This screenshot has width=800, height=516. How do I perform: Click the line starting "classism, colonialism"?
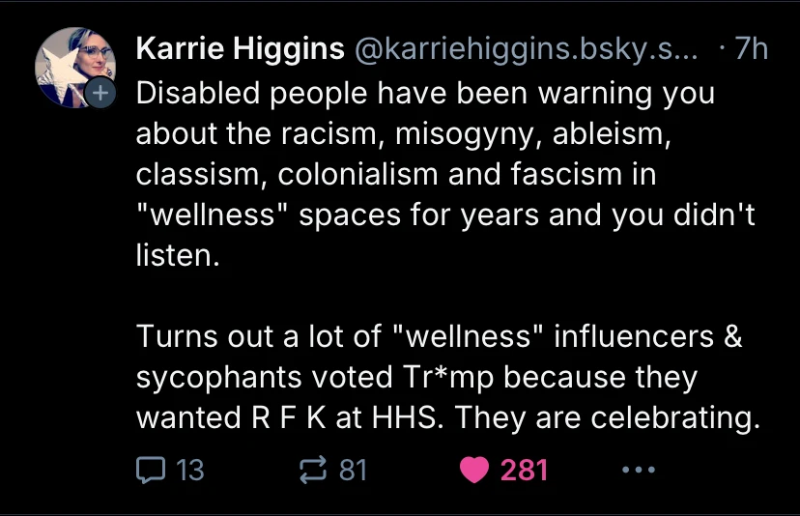(x=397, y=176)
